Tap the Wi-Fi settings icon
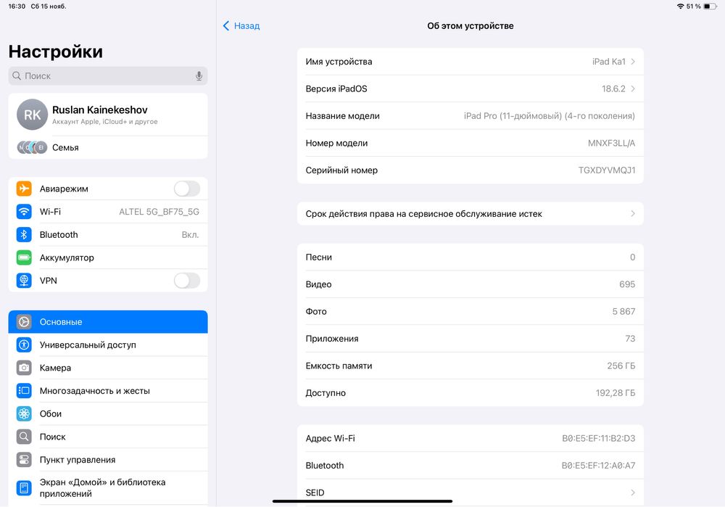The width and height of the screenshot is (725, 507). click(25, 212)
